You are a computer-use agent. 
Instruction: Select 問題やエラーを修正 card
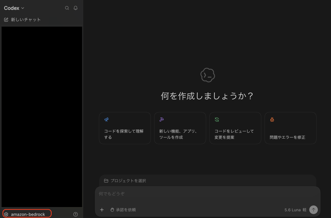[290, 128]
